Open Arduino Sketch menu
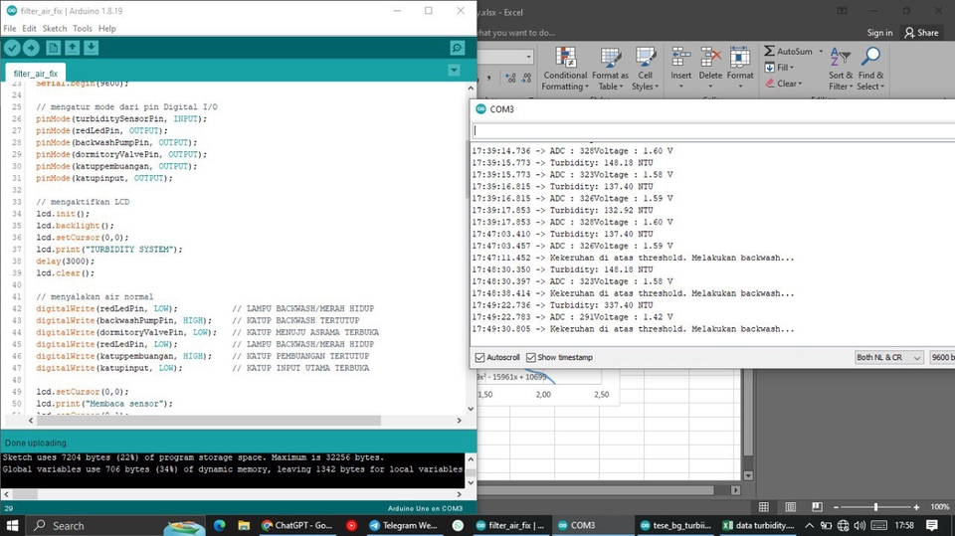This screenshot has width=955, height=536. (55, 28)
